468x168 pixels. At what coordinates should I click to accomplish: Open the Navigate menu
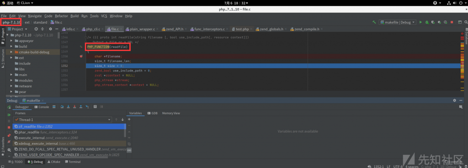[35, 16]
